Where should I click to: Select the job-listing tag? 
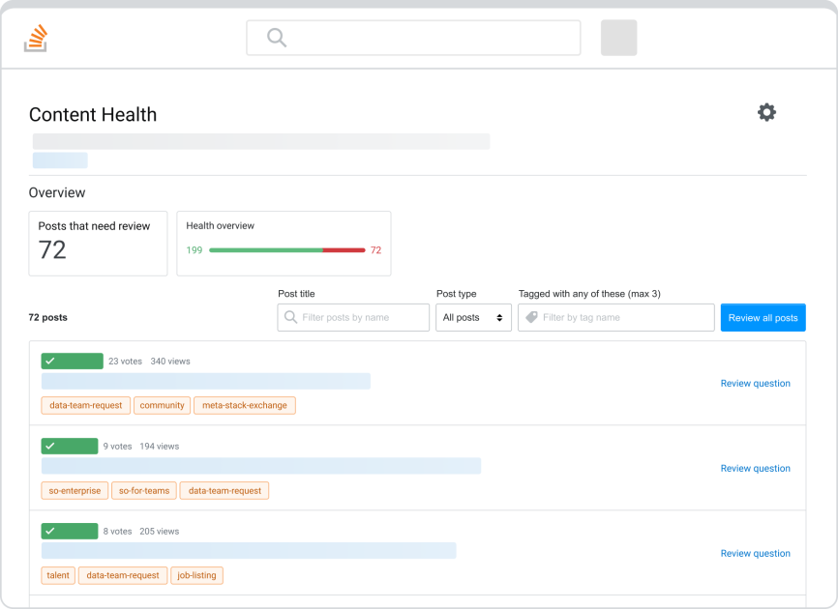pyautogui.click(x=196, y=575)
